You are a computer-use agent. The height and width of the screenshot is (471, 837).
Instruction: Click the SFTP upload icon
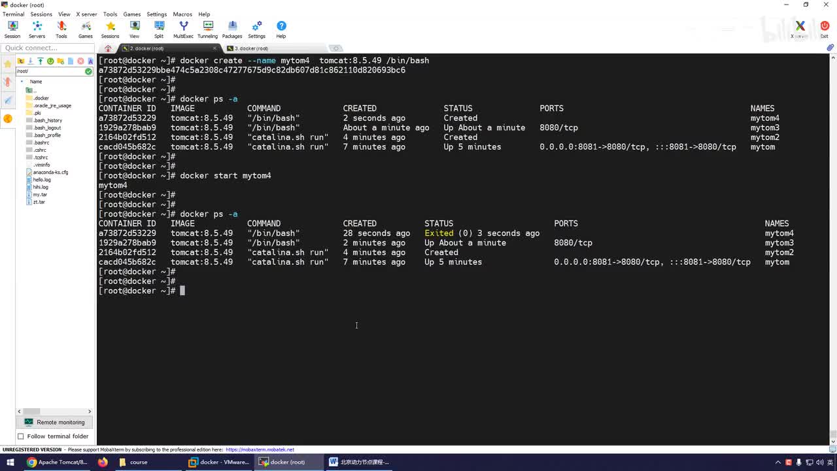click(x=40, y=61)
